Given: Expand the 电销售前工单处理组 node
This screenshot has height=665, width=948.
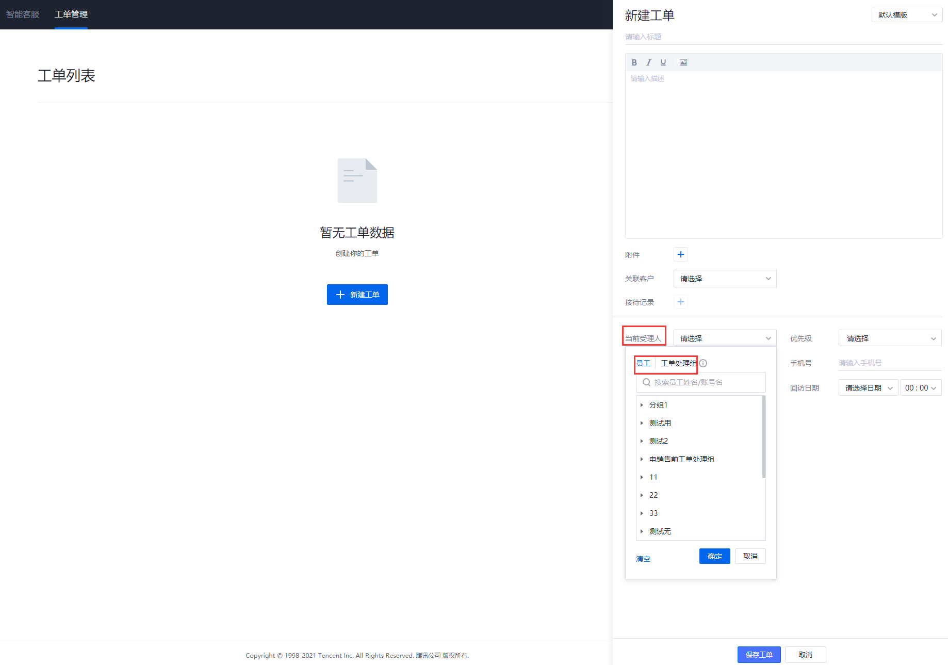Looking at the screenshot, I should coord(642,459).
